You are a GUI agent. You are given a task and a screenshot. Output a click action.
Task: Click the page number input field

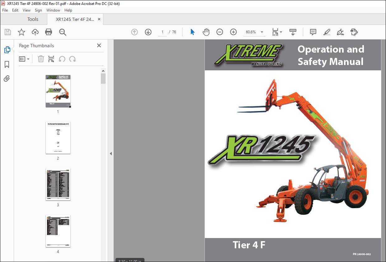point(162,32)
